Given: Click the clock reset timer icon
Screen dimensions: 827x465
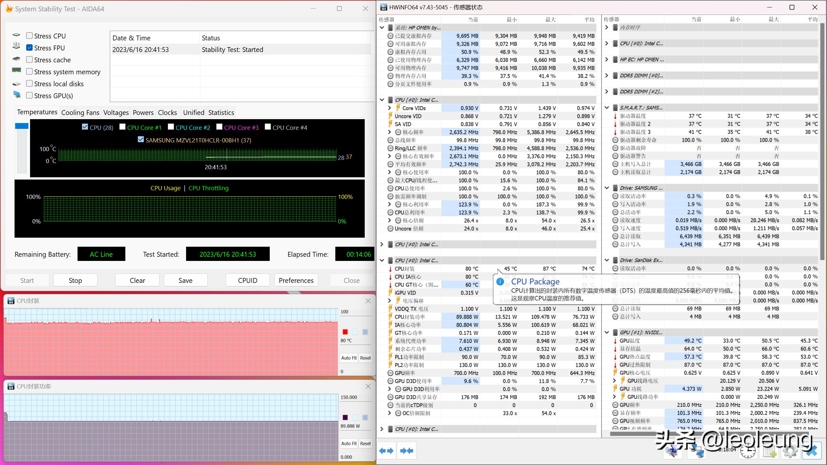Looking at the screenshot, I should coord(748,451).
